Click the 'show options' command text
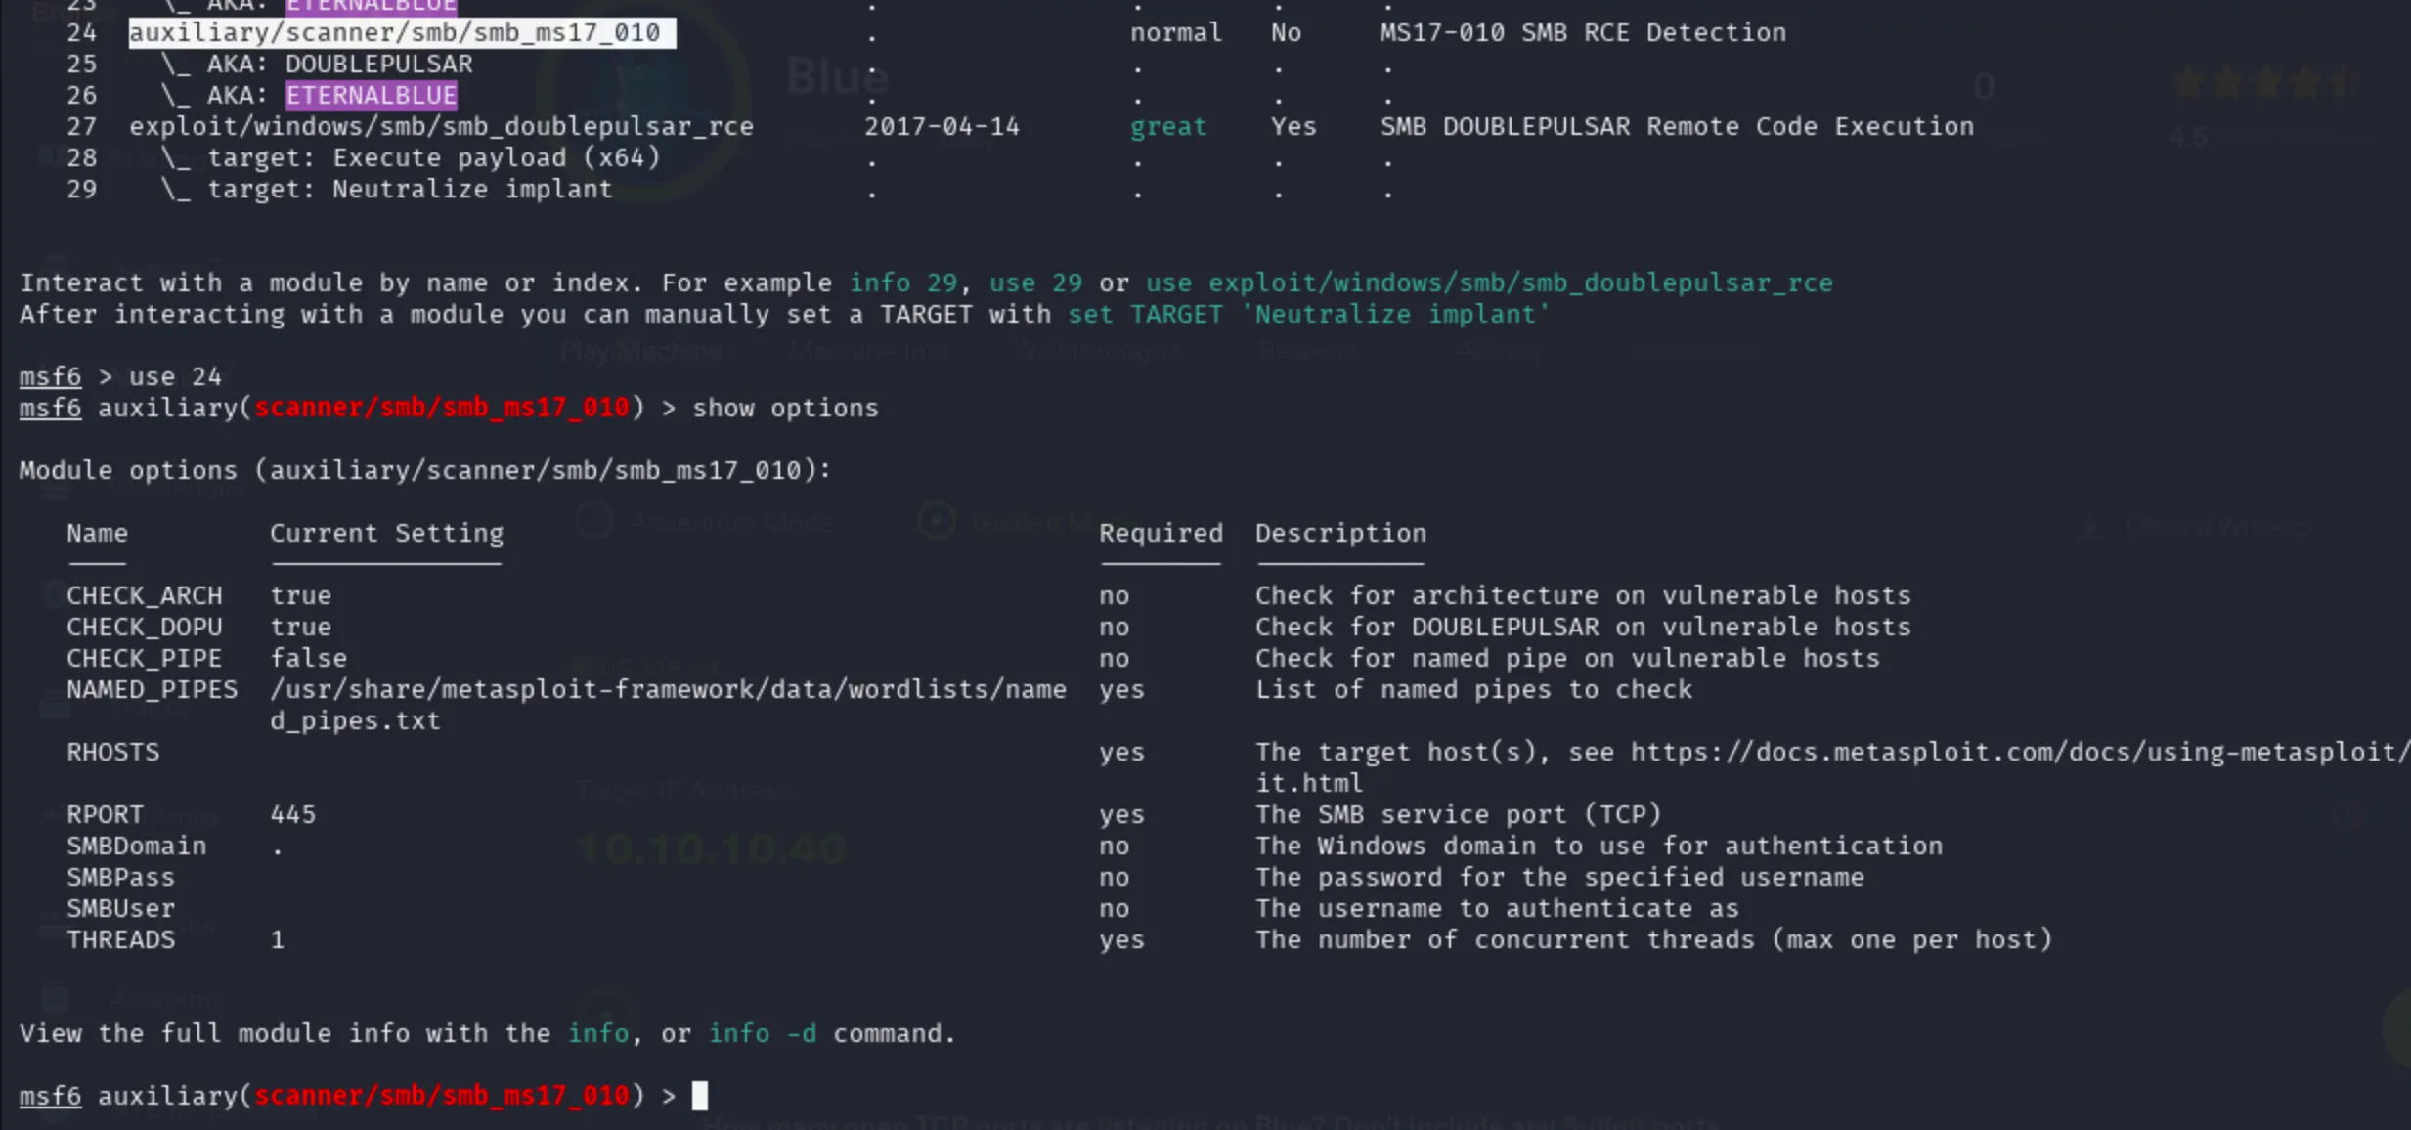2411x1130 pixels. [785, 409]
